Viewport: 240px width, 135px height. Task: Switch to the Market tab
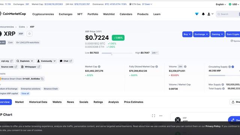point(19,102)
